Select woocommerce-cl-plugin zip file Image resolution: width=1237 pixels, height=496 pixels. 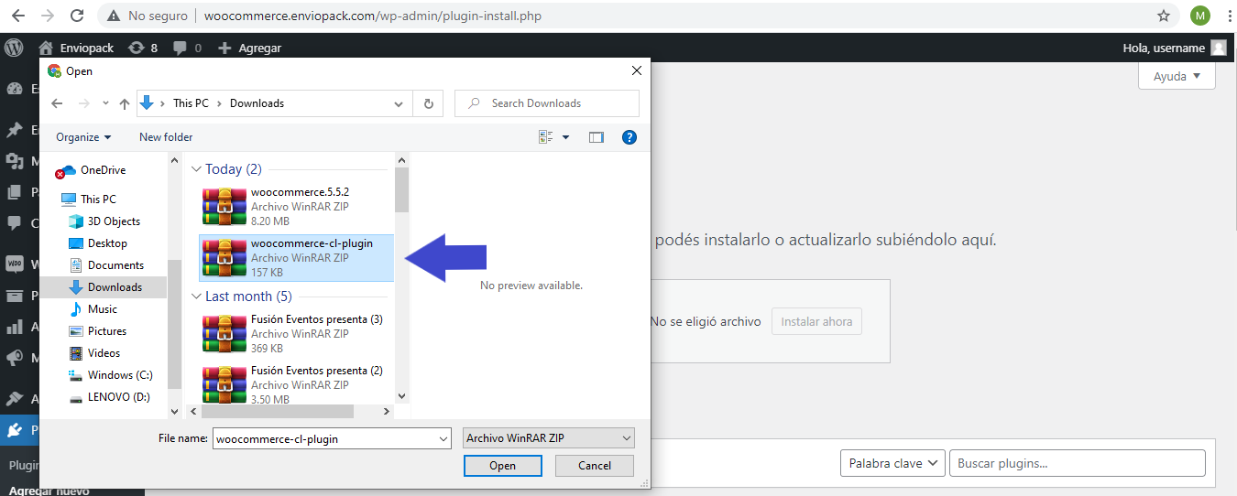tap(297, 258)
